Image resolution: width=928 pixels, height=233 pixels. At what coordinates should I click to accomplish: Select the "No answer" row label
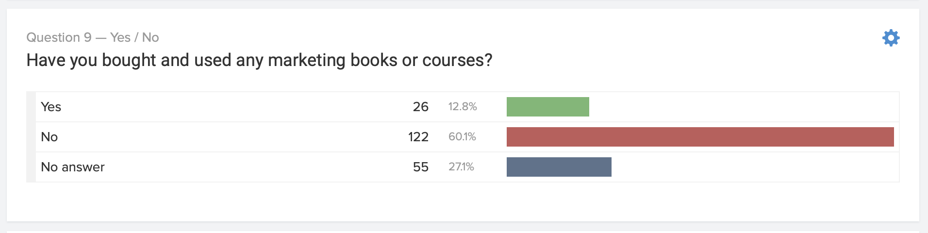coord(73,167)
